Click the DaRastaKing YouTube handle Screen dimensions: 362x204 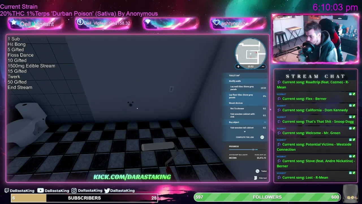57,191
